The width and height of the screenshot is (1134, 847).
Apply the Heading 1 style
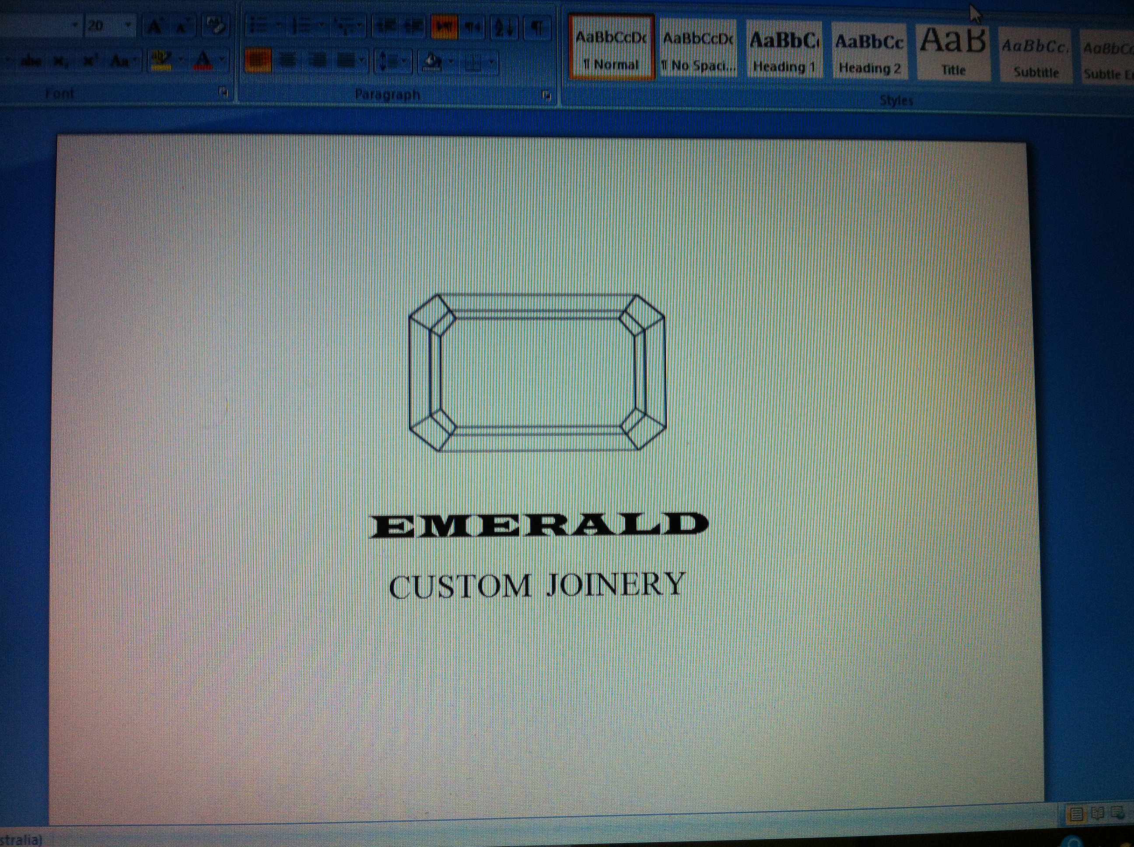[x=784, y=50]
